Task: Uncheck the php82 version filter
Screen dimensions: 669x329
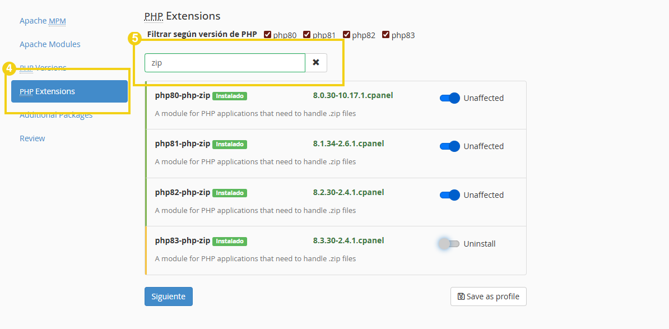Action: tap(346, 34)
